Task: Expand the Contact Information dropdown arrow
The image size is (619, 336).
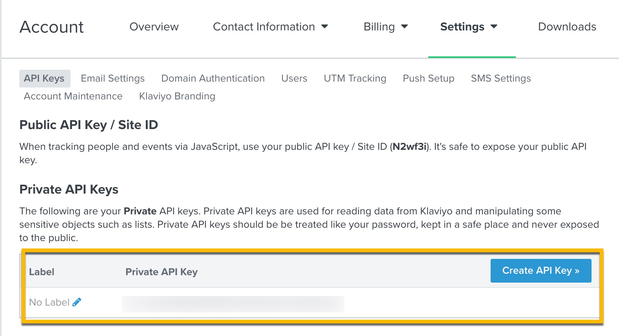Action: (325, 27)
